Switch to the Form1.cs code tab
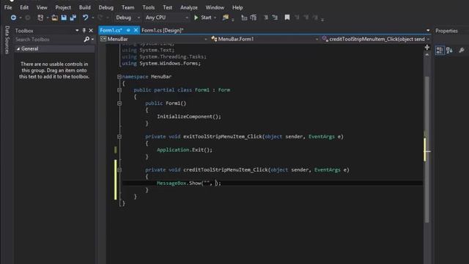Screen dimensions: 469x264 [111, 30]
